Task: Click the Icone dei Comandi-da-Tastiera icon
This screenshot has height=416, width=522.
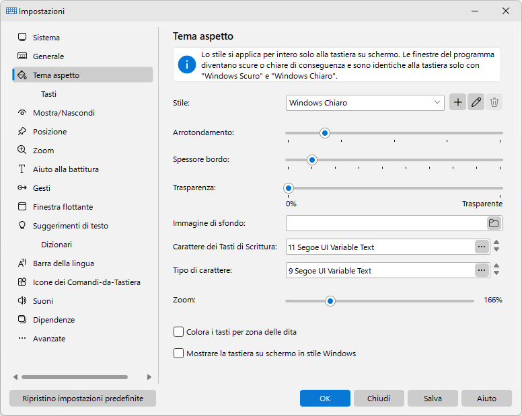Action: coord(22,282)
